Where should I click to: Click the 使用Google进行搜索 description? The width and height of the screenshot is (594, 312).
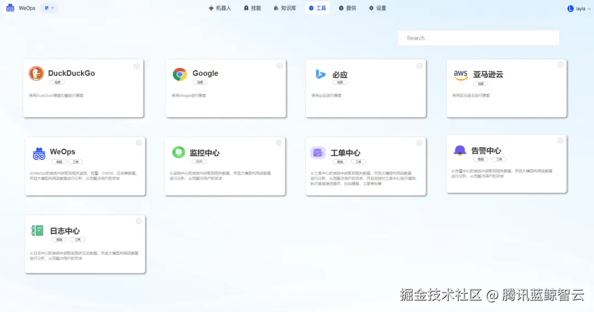click(x=189, y=95)
